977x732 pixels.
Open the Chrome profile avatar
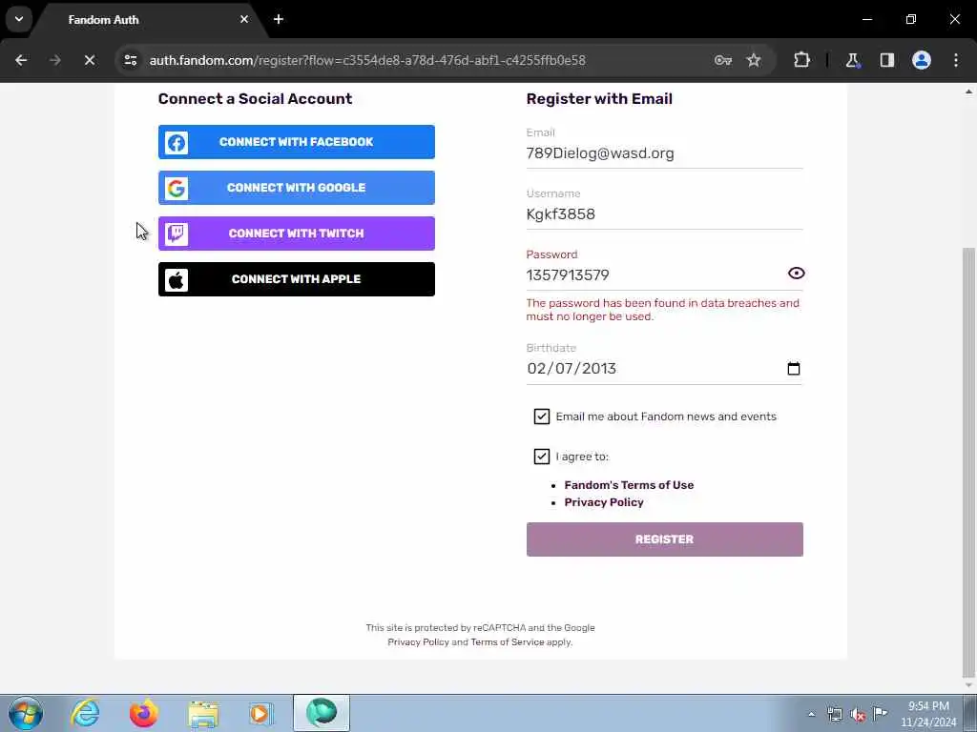tap(921, 60)
